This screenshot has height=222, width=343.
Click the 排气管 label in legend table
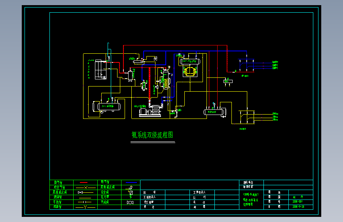click(58, 182)
